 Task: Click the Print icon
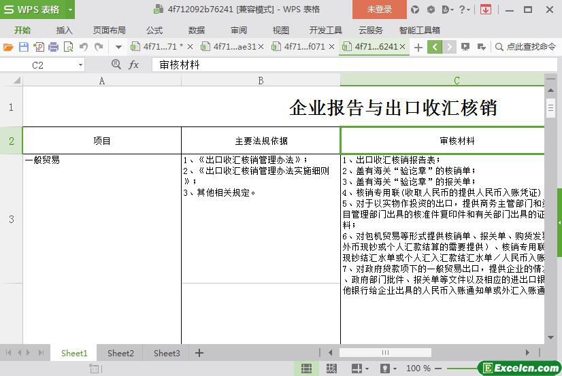pos(54,47)
